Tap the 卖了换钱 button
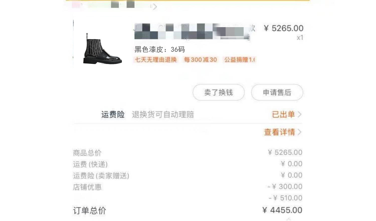Screen dimensions: 376x221 pos(219,92)
